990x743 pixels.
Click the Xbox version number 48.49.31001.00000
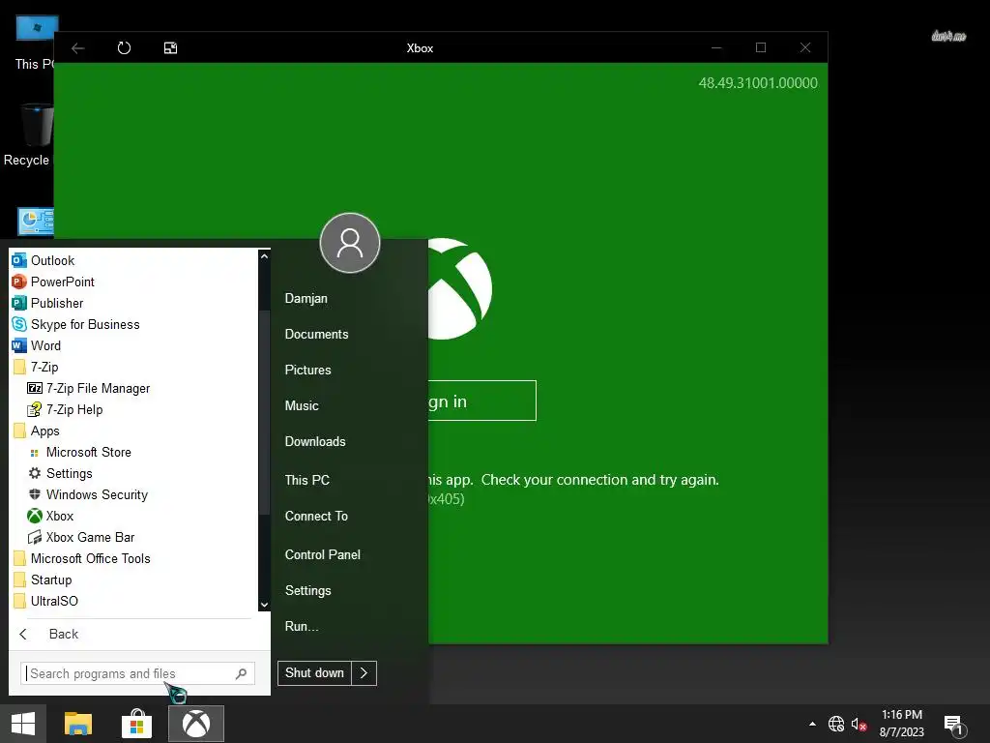point(758,83)
